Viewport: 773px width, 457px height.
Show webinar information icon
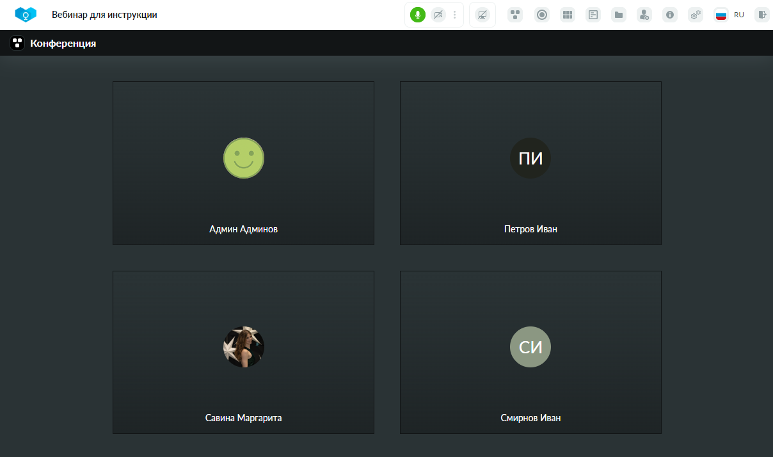click(670, 15)
